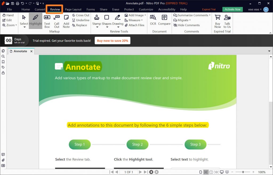Click the Buy now to save 20% button
This screenshot has width=273, height=175.
point(112,40)
